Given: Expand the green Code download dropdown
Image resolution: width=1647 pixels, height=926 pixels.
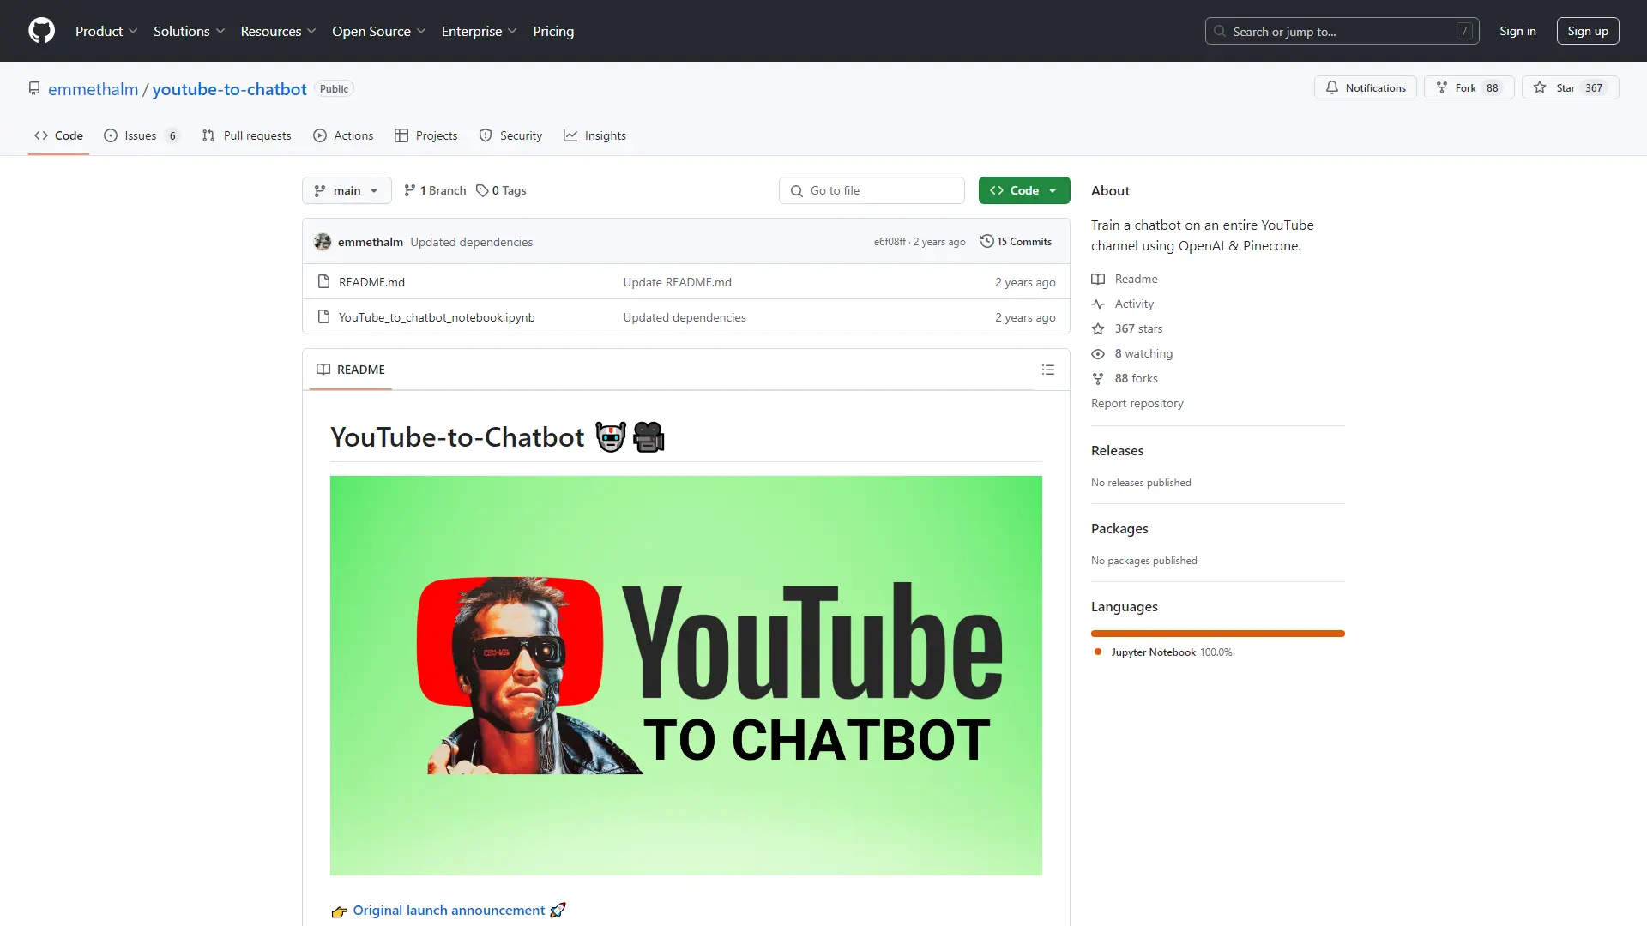Looking at the screenshot, I should tap(1023, 190).
